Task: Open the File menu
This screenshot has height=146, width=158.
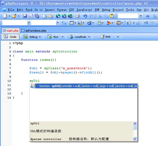Action: pyautogui.click(x=11, y=10)
